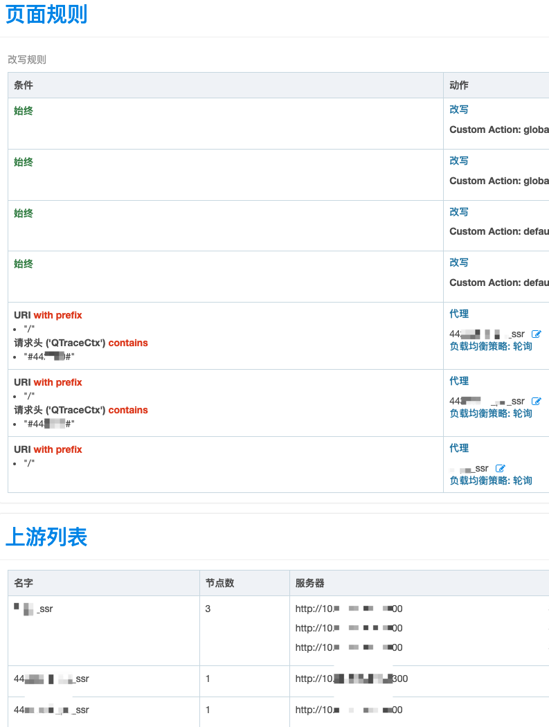Click 负载均衡策略: 轮询 in the second QTraceCtx row

[491, 413]
